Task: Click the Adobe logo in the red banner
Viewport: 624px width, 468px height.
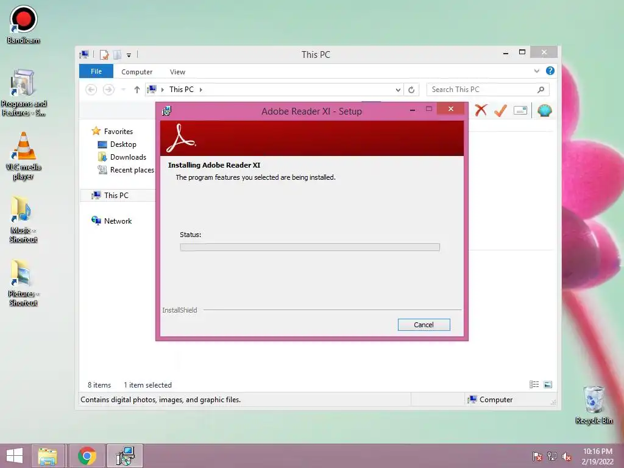Action: coord(180,138)
